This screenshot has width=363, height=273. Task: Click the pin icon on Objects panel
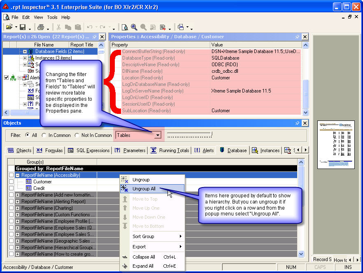tap(297, 123)
